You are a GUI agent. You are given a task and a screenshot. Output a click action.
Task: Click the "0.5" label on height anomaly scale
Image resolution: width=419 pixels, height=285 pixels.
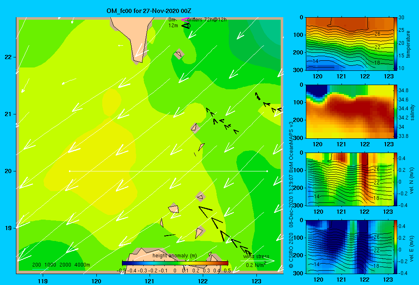click(x=227, y=271)
